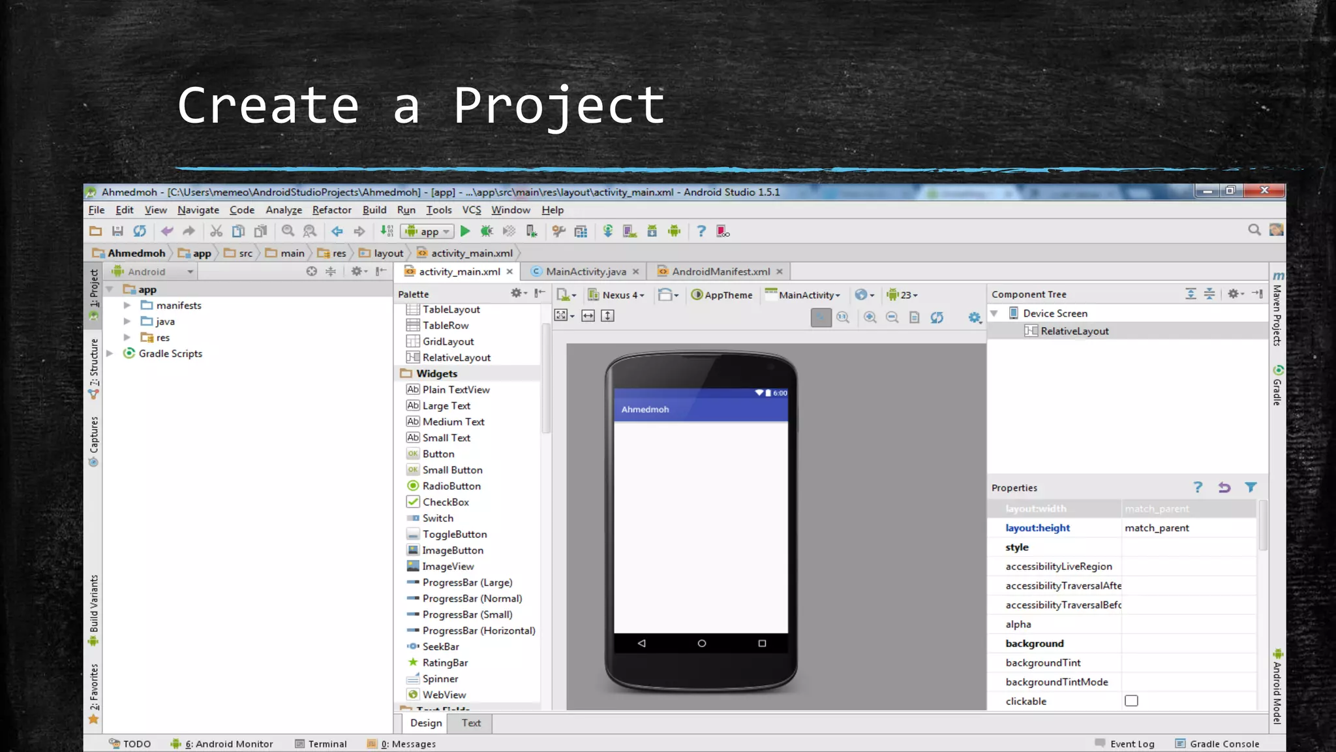Click the designer Refresh icon
1336x752 pixels.
click(x=937, y=317)
